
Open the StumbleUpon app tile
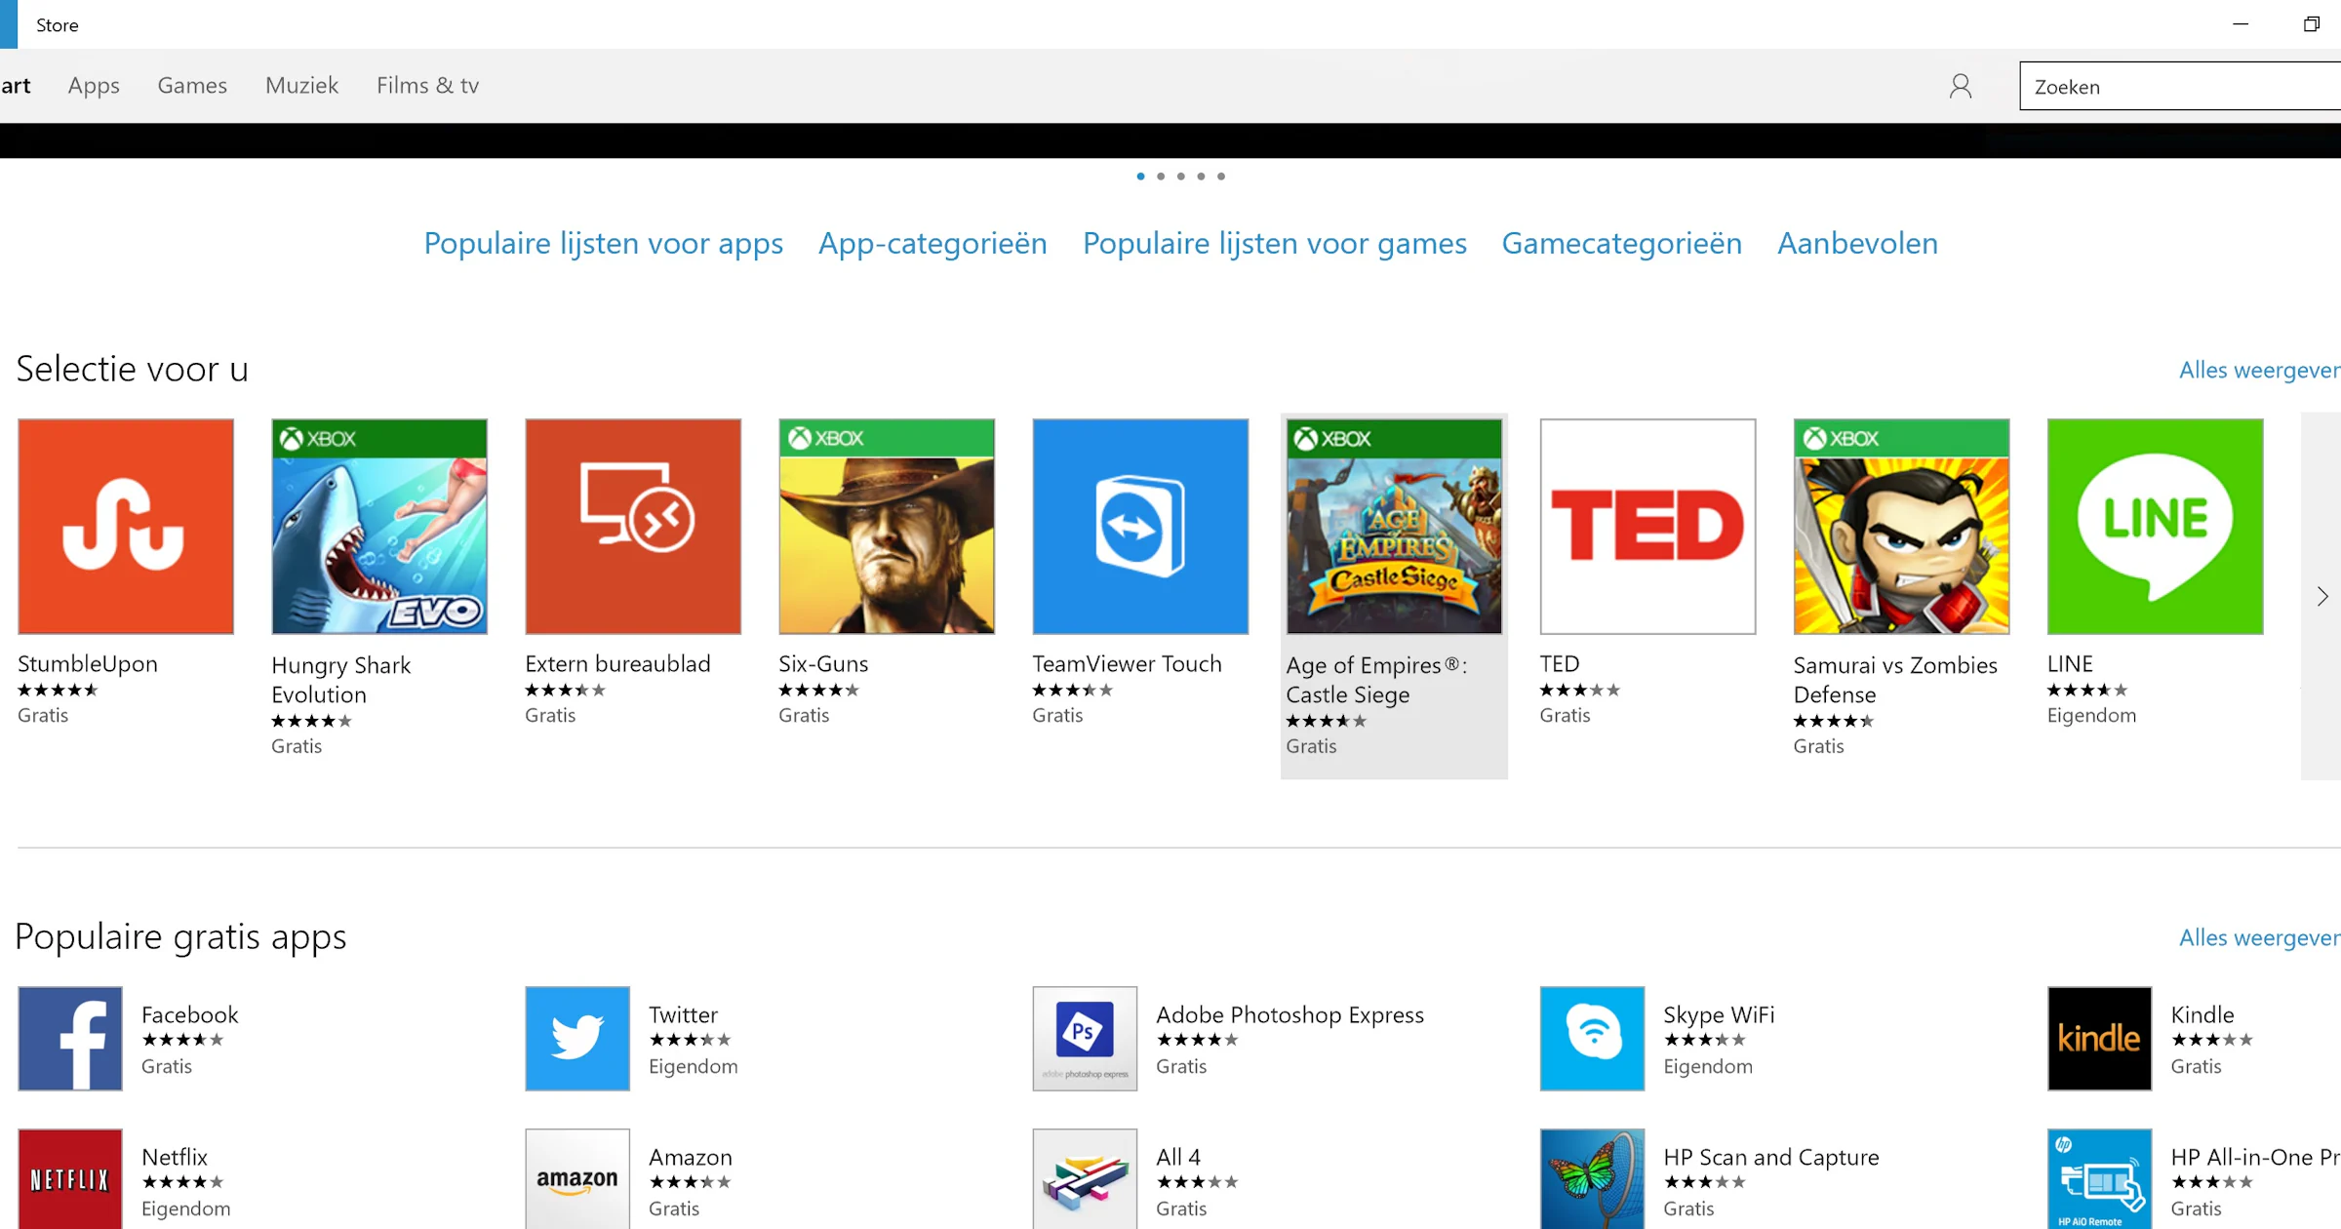coord(126,527)
